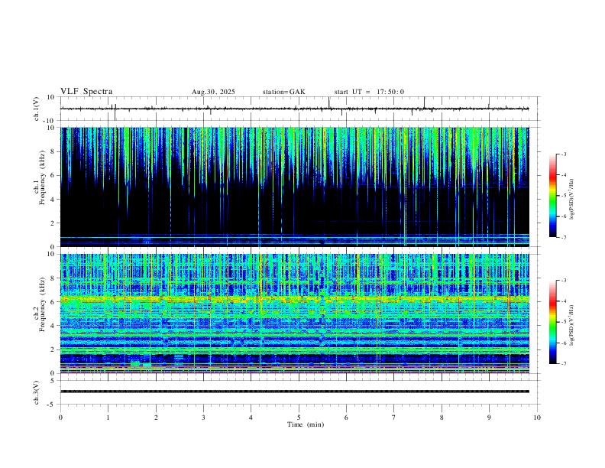
Task: Select the ch.2 "Frequency (kHz)" axis label
Action: 43,304
